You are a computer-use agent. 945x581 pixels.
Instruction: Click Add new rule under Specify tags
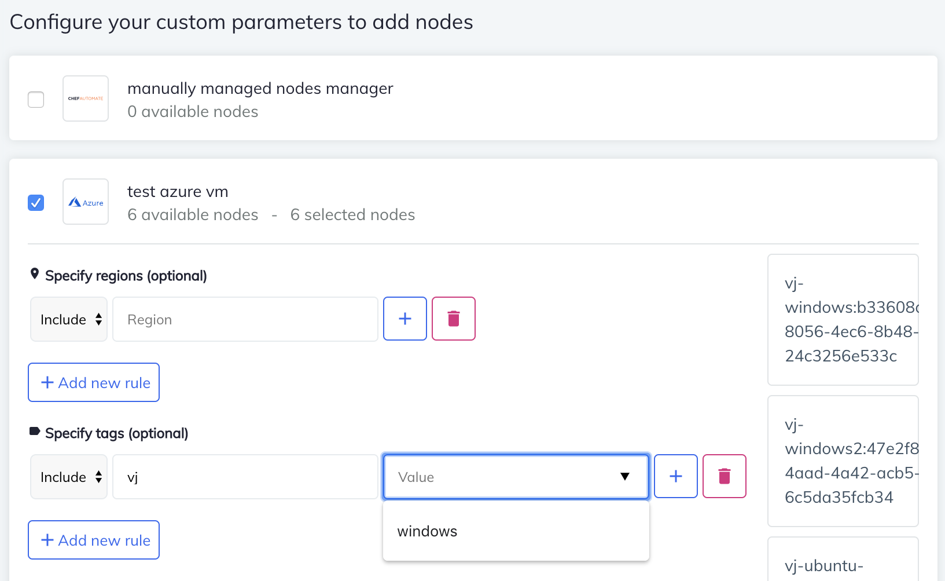[x=93, y=539]
